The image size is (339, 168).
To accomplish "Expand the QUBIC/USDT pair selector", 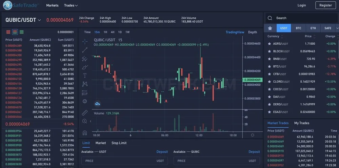I will point(39,20).
